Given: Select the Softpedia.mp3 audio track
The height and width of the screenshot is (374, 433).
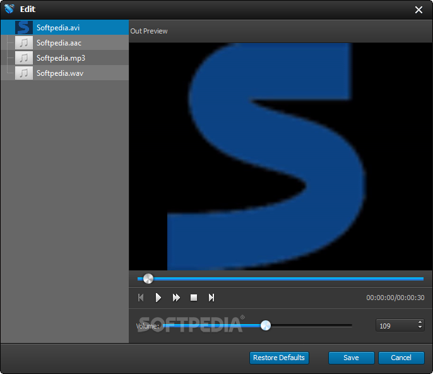Looking at the screenshot, I should 64,57.
